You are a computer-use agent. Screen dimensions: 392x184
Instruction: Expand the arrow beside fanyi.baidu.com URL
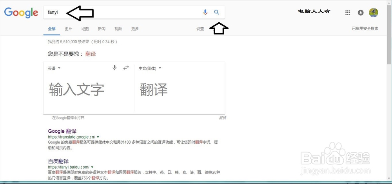click(92, 167)
